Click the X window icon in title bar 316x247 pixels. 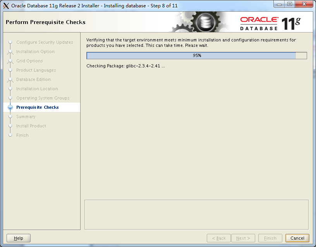(6, 6)
